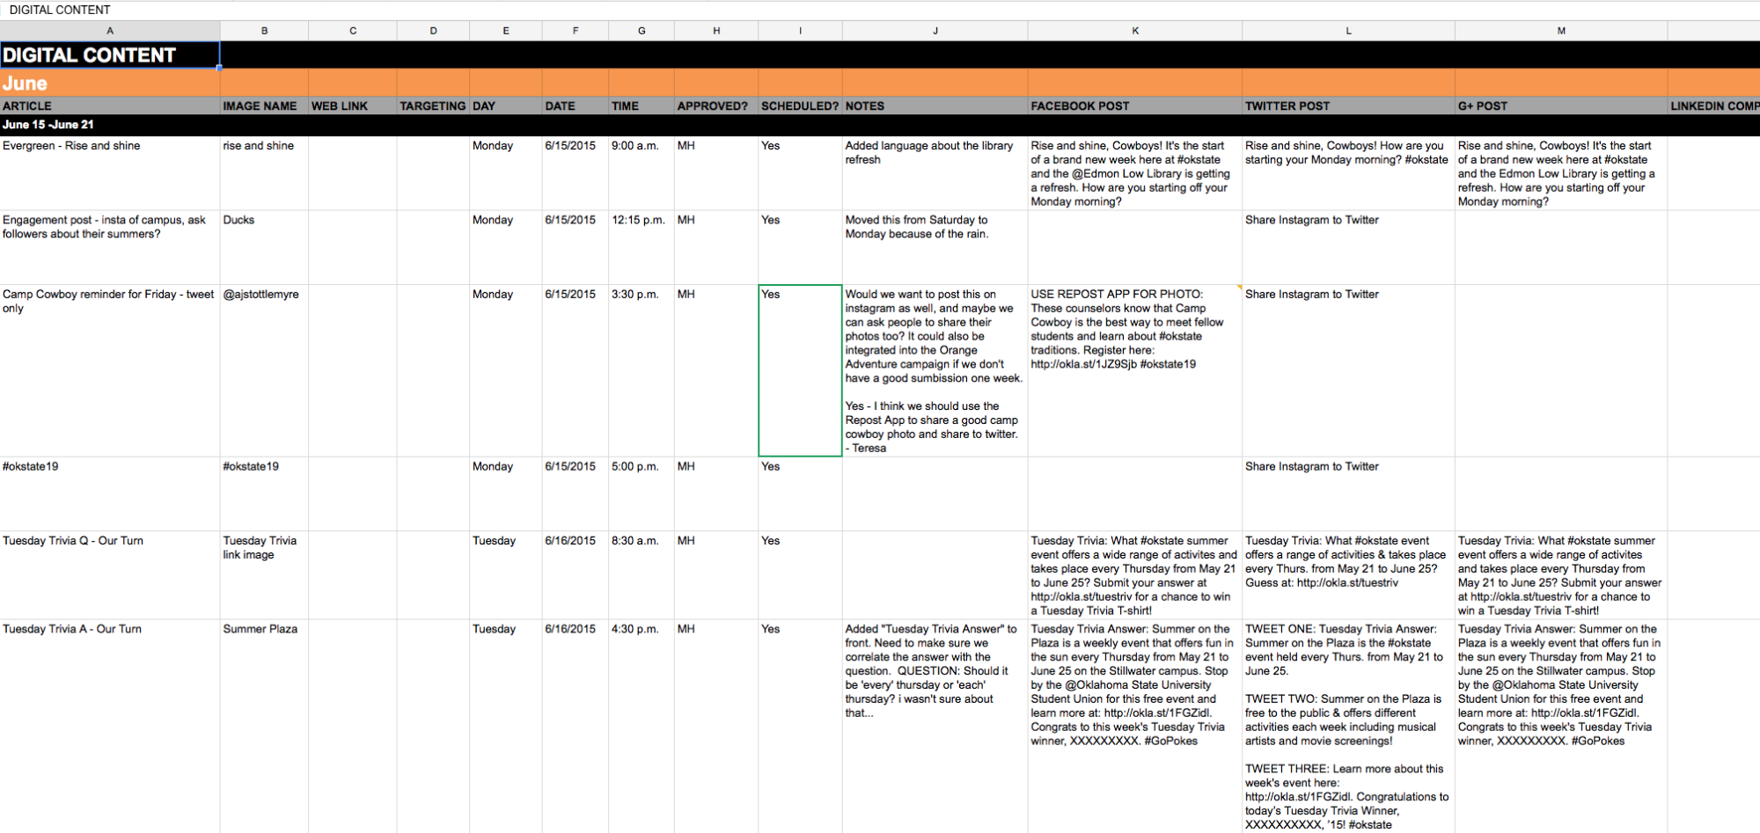Select the Tuesday Trivia link image cell
The image size is (1760, 833).
(264, 575)
